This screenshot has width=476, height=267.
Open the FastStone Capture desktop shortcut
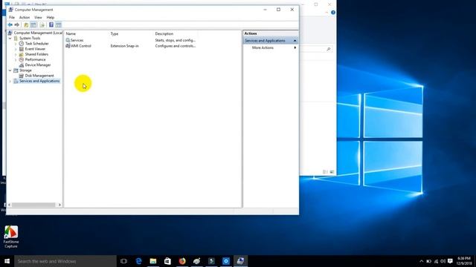tap(11, 237)
